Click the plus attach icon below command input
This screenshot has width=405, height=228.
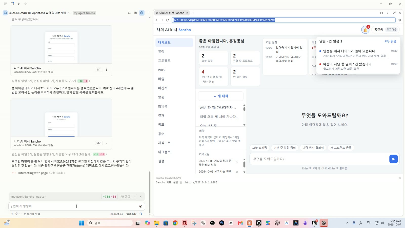coord(12,214)
